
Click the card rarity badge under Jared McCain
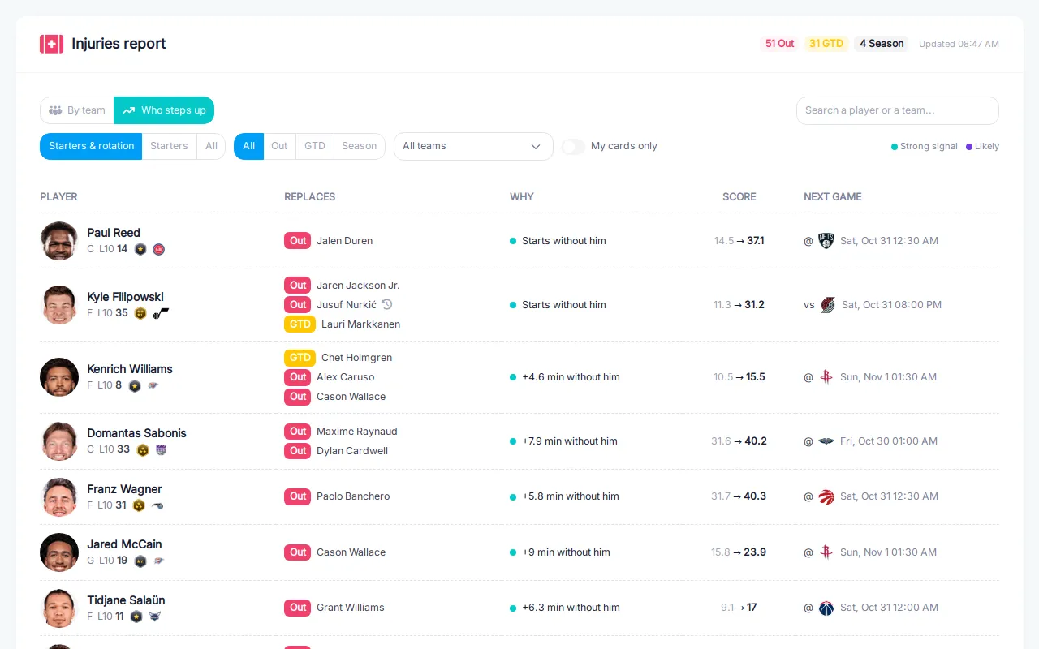pos(140,561)
